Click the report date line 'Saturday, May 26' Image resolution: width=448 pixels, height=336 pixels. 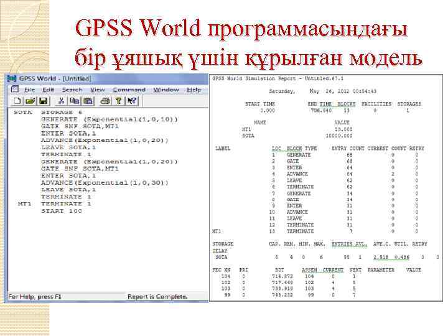pyautogui.click(x=322, y=91)
